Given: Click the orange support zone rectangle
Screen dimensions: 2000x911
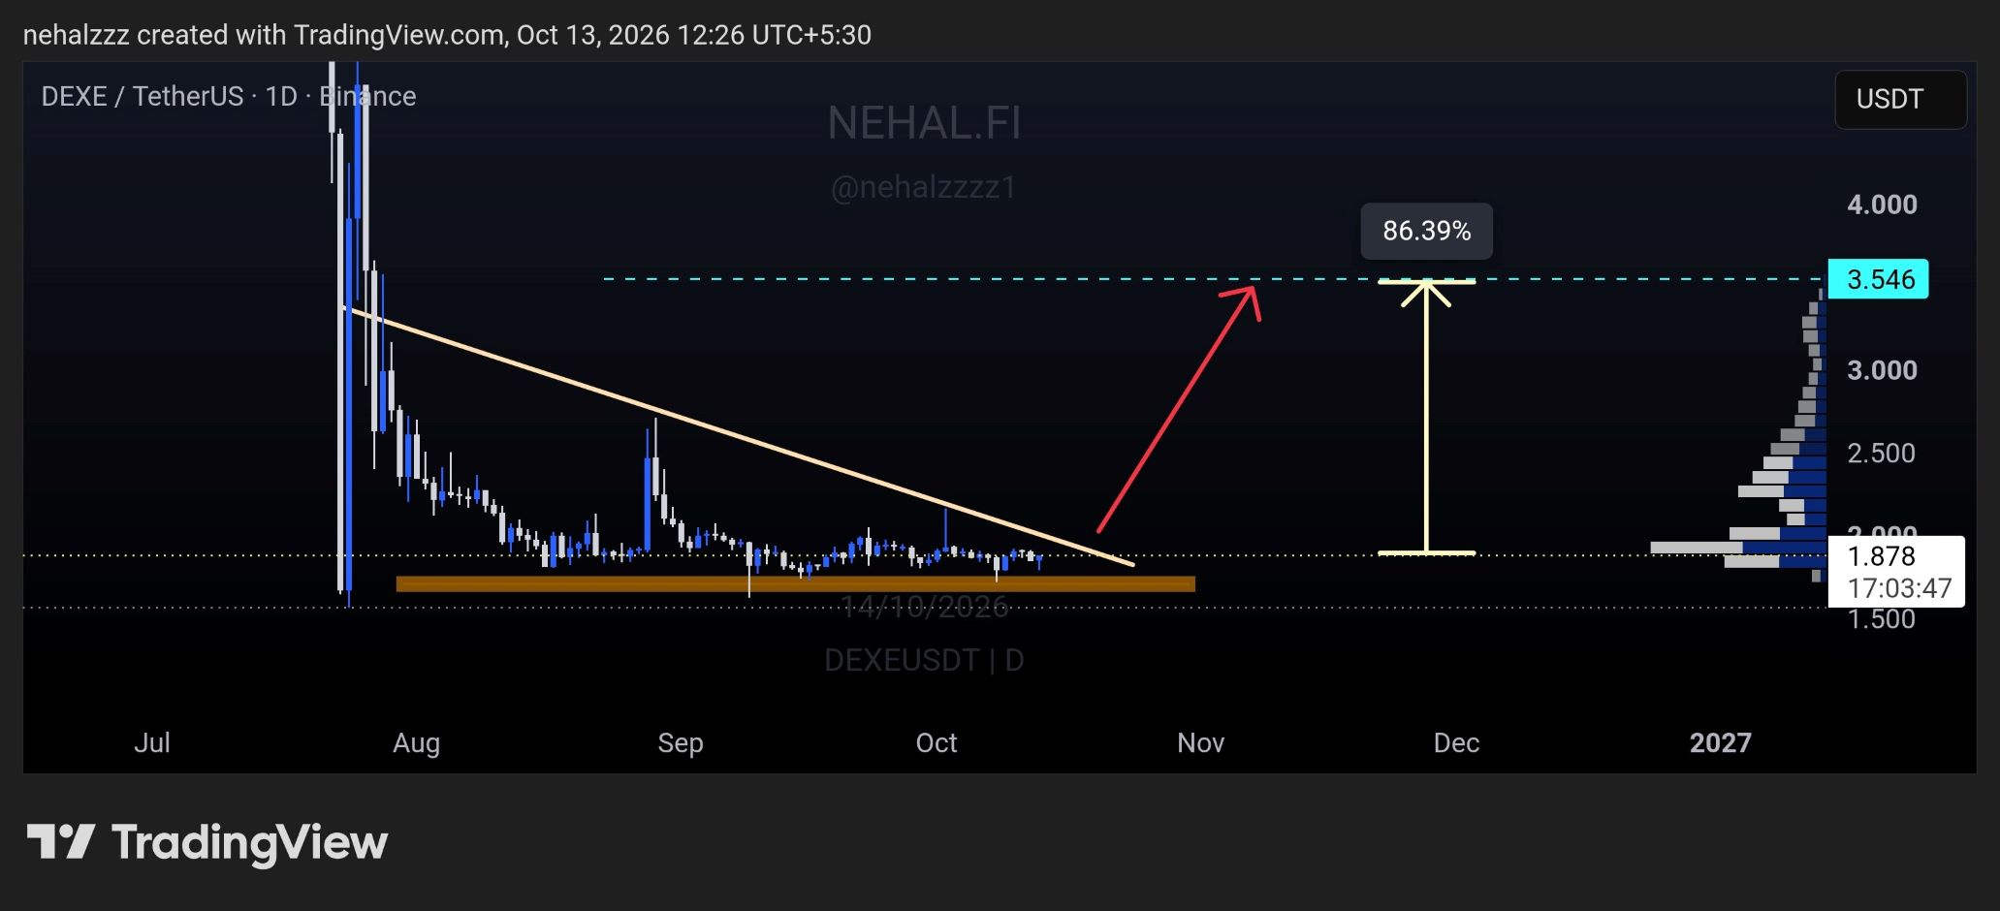Looking at the screenshot, I should (795, 583).
